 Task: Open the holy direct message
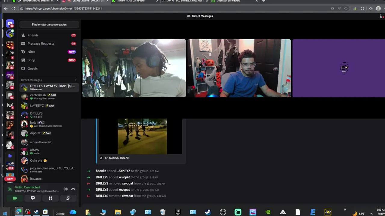click(x=49, y=124)
